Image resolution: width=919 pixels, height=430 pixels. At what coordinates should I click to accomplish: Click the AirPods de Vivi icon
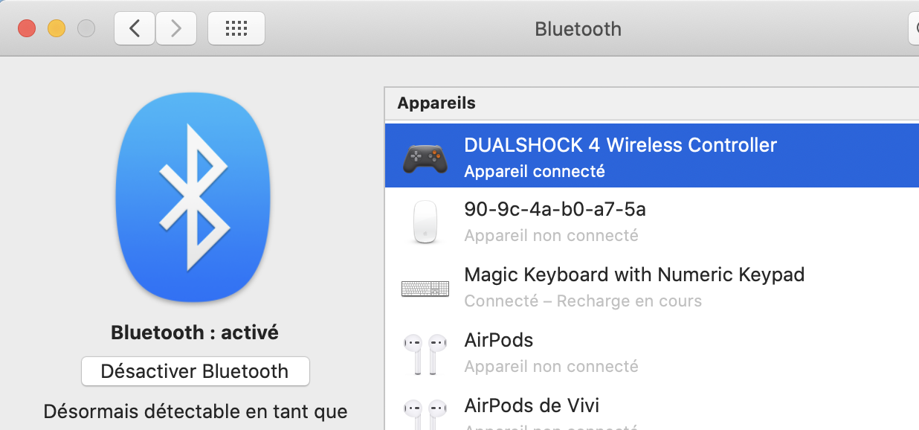[x=425, y=413]
